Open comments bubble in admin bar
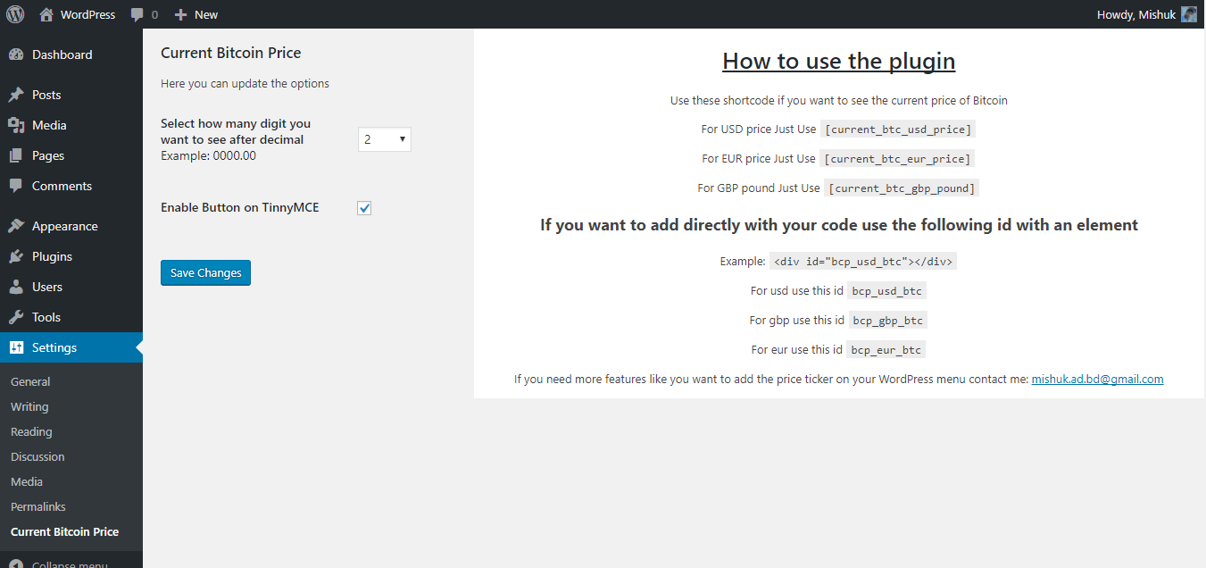 pos(137,15)
